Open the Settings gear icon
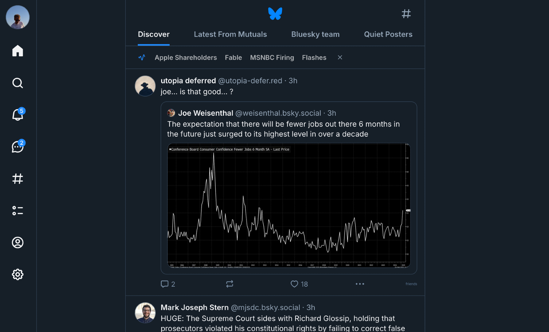This screenshot has height=332, width=549. [x=18, y=274]
